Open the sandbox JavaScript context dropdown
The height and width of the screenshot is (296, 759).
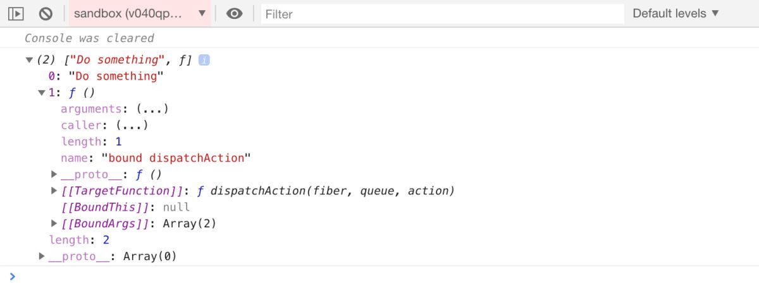[x=139, y=13]
